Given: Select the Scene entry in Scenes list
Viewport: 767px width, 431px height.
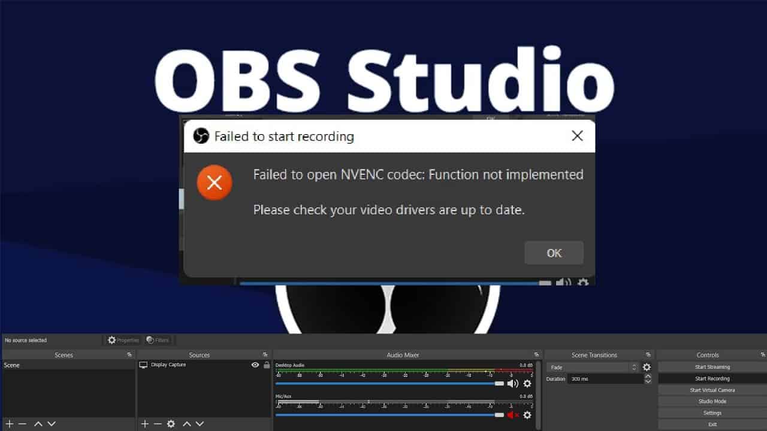Looking at the screenshot, I should point(68,365).
